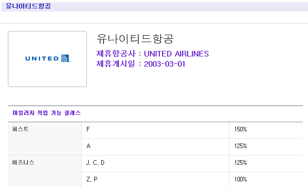Click the 125% value in J, C, D row
The image size is (308, 187).
tap(241, 162)
